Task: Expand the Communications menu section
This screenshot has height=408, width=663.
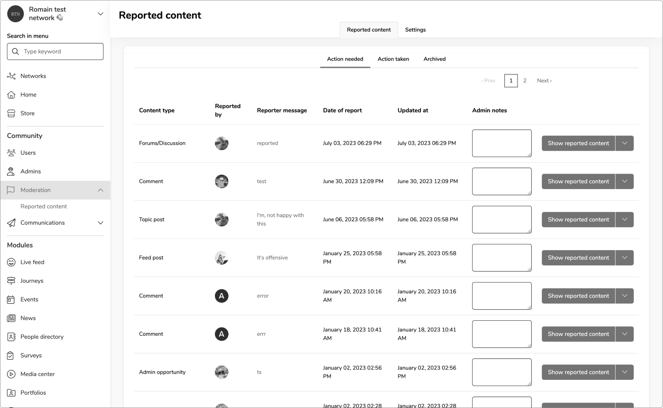Action: coord(101,223)
